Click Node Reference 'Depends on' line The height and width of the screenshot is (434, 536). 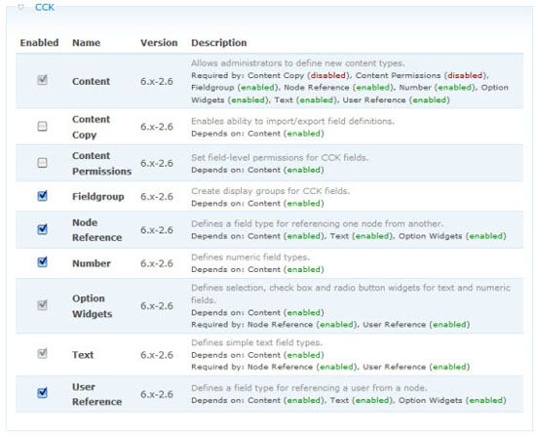(349, 236)
